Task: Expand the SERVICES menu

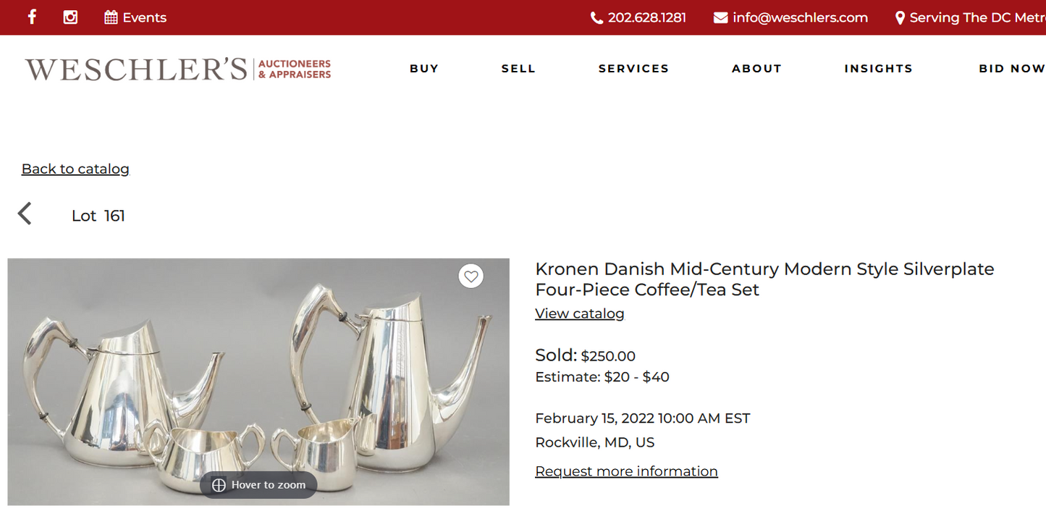Action: tap(633, 69)
